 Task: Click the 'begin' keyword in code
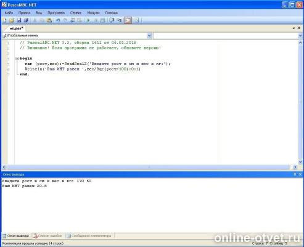tap(26, 59)
